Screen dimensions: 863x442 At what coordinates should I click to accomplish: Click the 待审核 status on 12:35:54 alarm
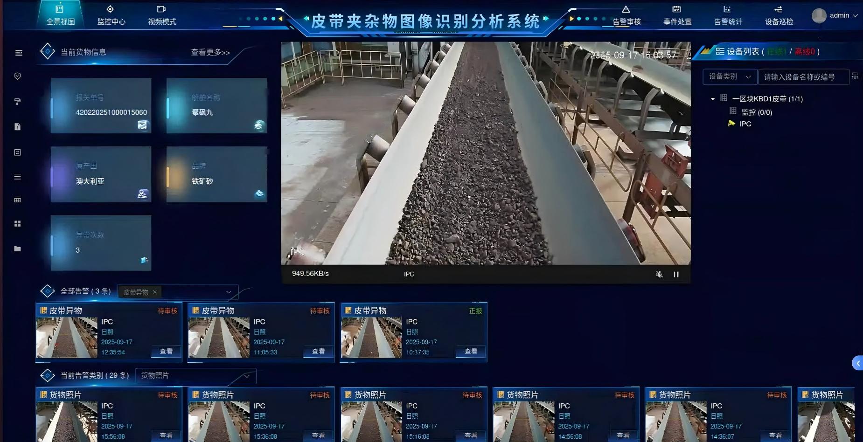coord(167,311)
